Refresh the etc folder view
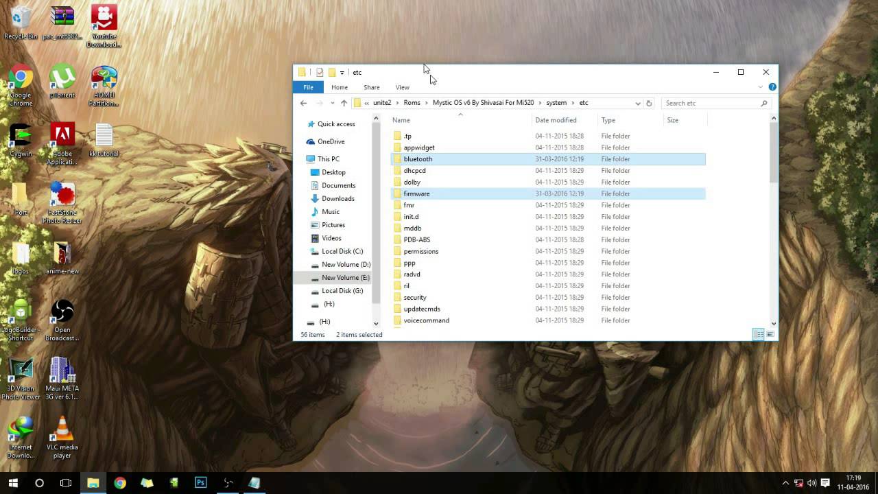The width and height of the screenshot is (878, 494). click(x=649, y=103)
